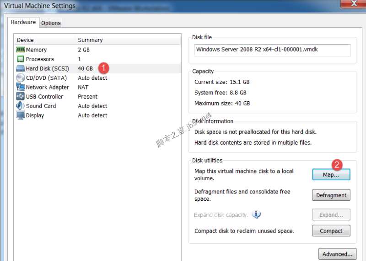Open the Options tab

51,23
